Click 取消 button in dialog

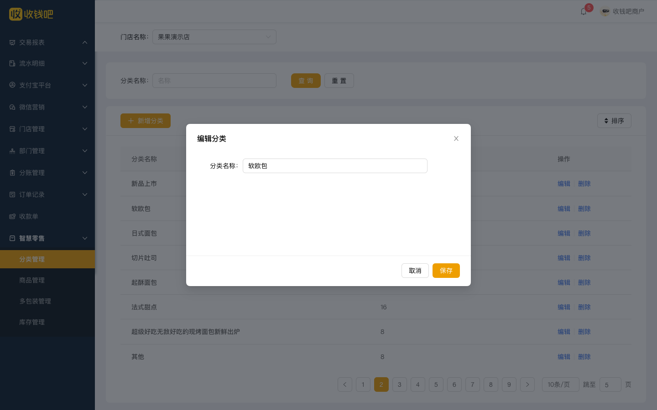[415, 271]
